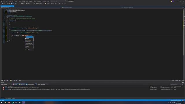This screenshot has width=185, height=104.
Task: Open the NetworkCommandLine class navigation dropdown
Action: [92, 8]
